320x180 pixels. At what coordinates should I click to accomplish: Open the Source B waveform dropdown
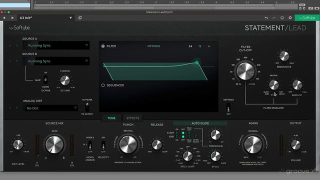point(56,61)
